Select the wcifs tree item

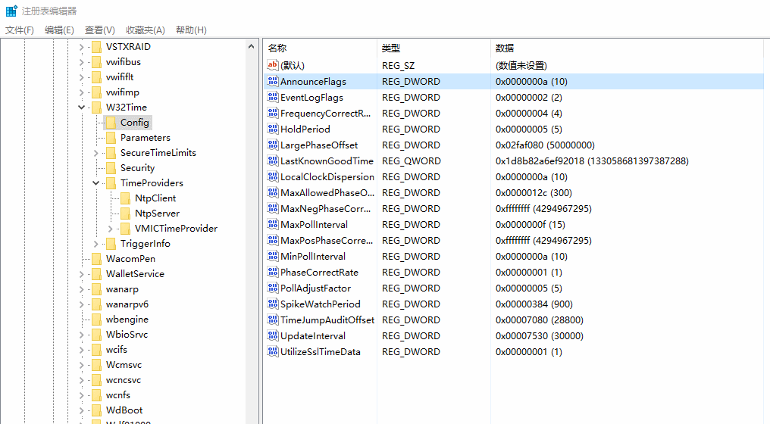tap(117, 349)
